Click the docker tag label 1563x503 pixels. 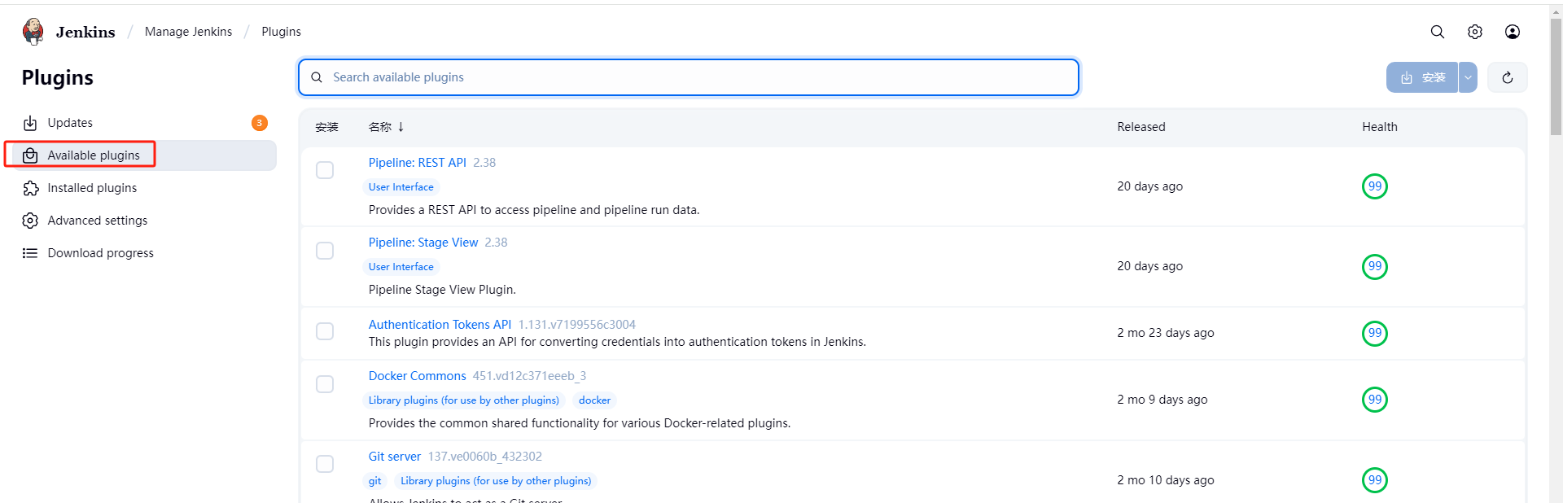tap(594, 400)
